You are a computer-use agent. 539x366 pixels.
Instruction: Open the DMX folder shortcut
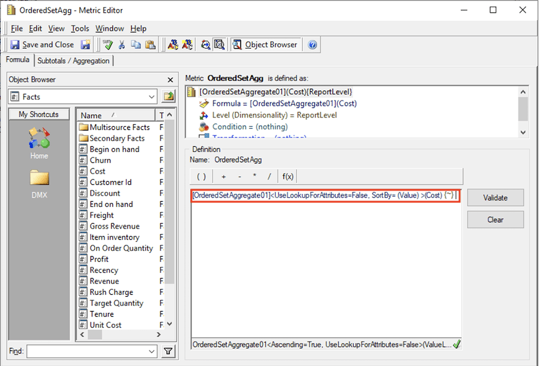39,182
